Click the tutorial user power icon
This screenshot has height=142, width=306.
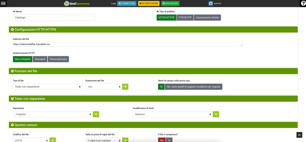[x=210, y=3]
